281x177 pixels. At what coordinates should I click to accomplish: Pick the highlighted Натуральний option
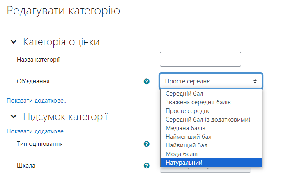tap(211, 163)
